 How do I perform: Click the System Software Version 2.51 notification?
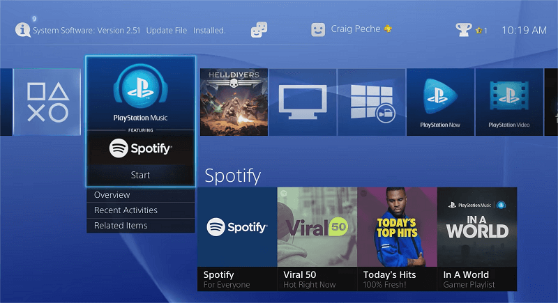(129, 31)
